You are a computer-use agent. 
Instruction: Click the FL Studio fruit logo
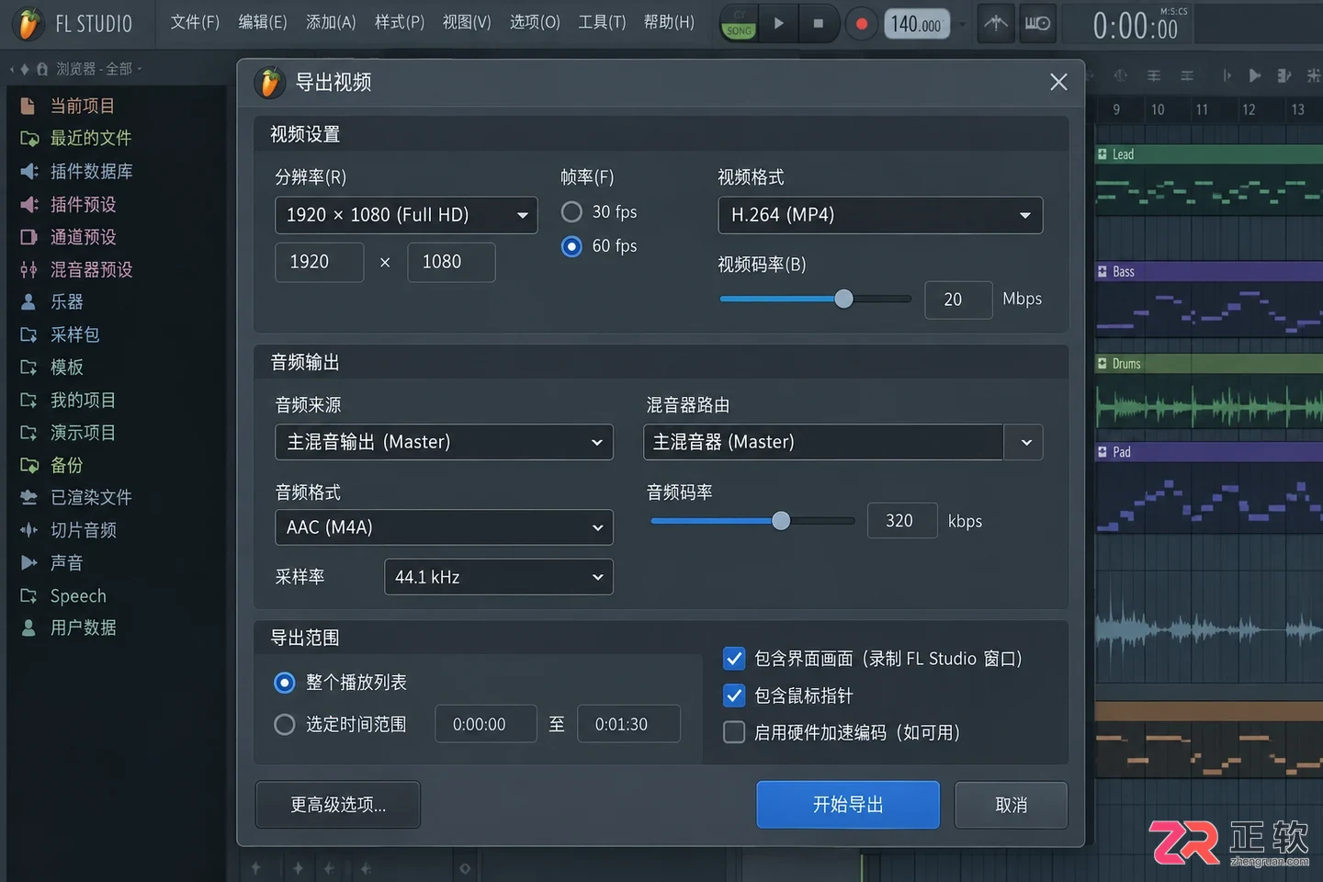coord(29,24)
